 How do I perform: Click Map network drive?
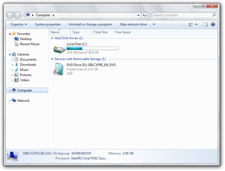coord(133,24)
